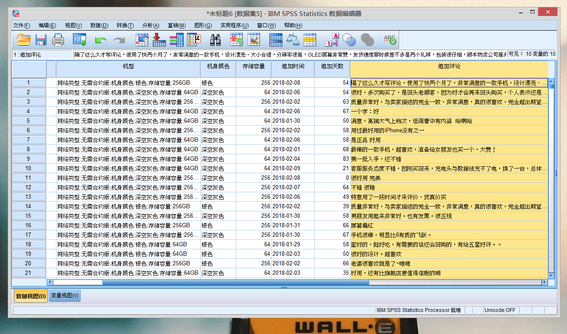Viewport: 567px width, 334px height.
Task: Select the 追加天数 column header
Action: click(x=332, y=69)
